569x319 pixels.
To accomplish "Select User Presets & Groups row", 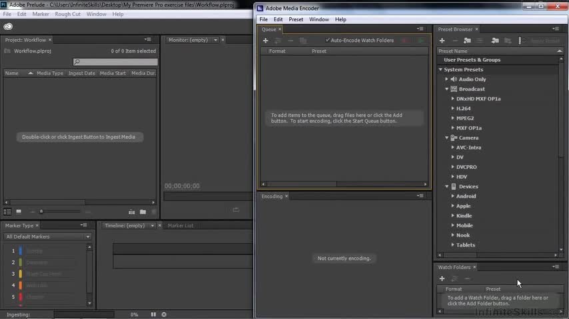I will click(x=498, y=60).
